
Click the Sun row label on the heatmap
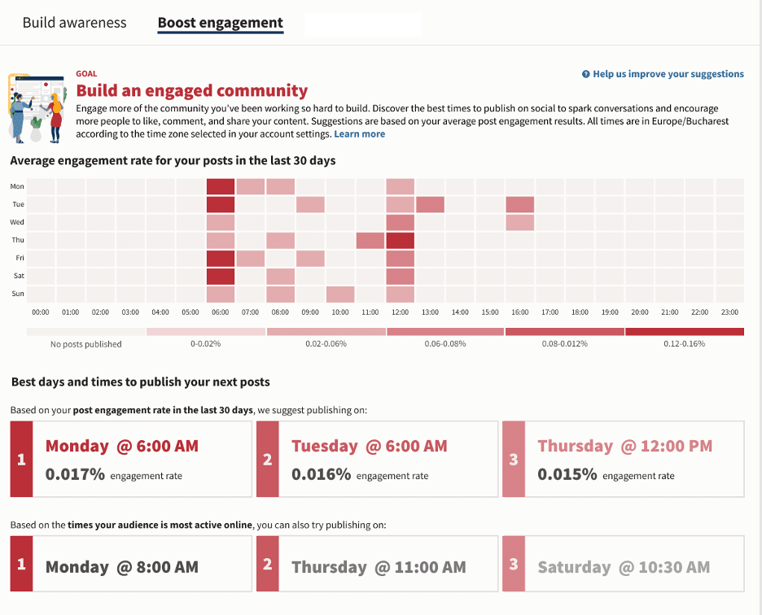(x=18, y=294)
